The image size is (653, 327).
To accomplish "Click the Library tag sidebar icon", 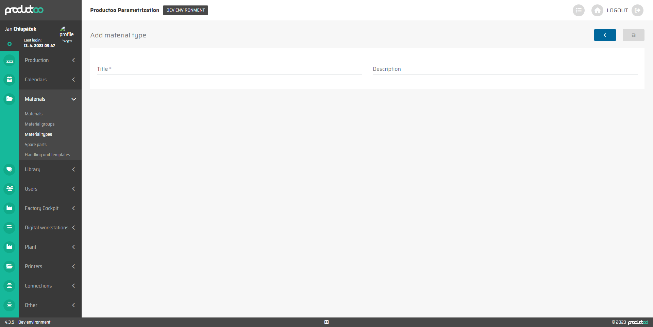I will click(10, 169).
